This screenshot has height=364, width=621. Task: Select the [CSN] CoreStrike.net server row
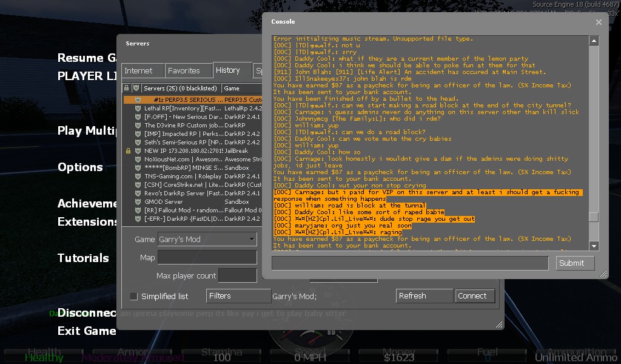click(192, 184)
